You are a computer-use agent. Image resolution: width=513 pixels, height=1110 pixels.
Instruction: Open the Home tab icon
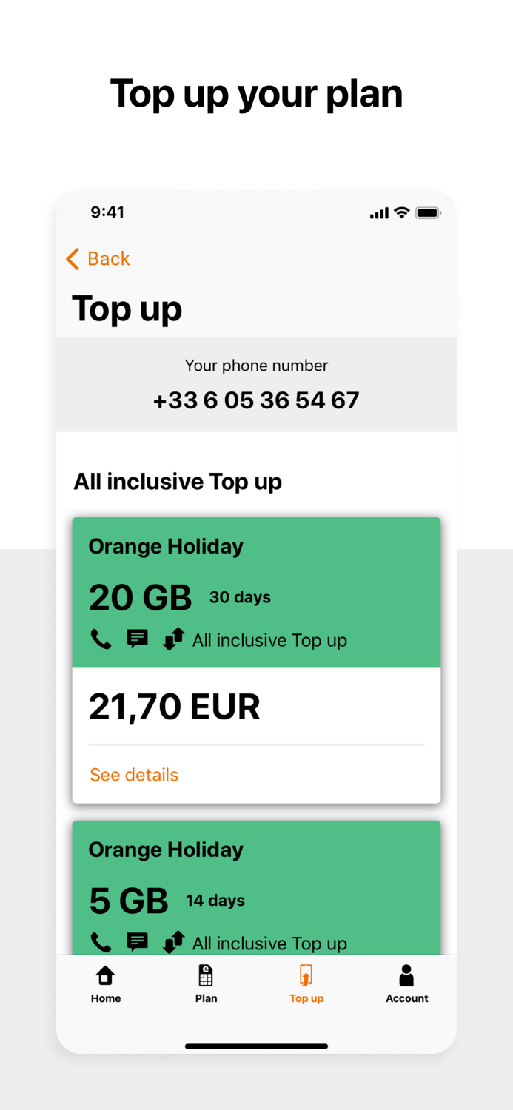[105, 975]
